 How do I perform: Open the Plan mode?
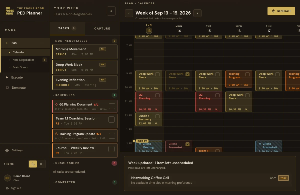[25, 43]
